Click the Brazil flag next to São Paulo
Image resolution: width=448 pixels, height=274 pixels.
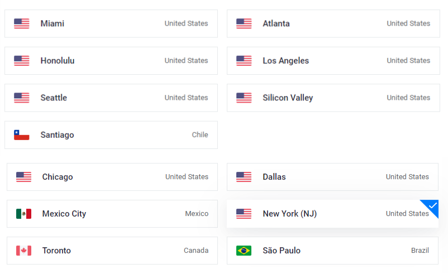click(244, 251)
